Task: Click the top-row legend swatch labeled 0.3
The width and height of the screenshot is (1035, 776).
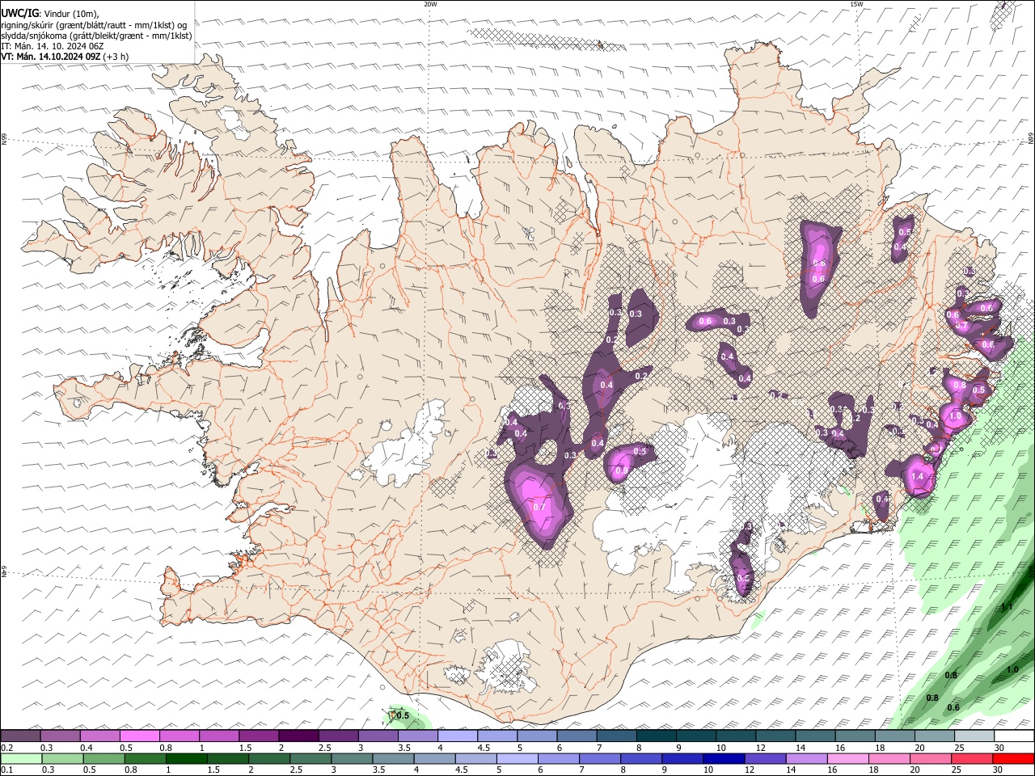Action: pos(60,736)
